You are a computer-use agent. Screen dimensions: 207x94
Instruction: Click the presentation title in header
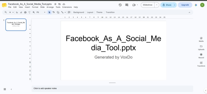pyautogui.click(x=30, y=4)
